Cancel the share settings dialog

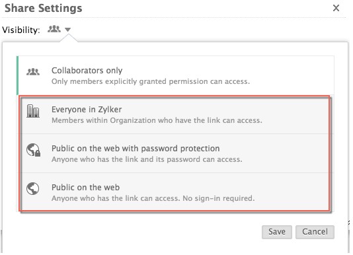[315, 232]
